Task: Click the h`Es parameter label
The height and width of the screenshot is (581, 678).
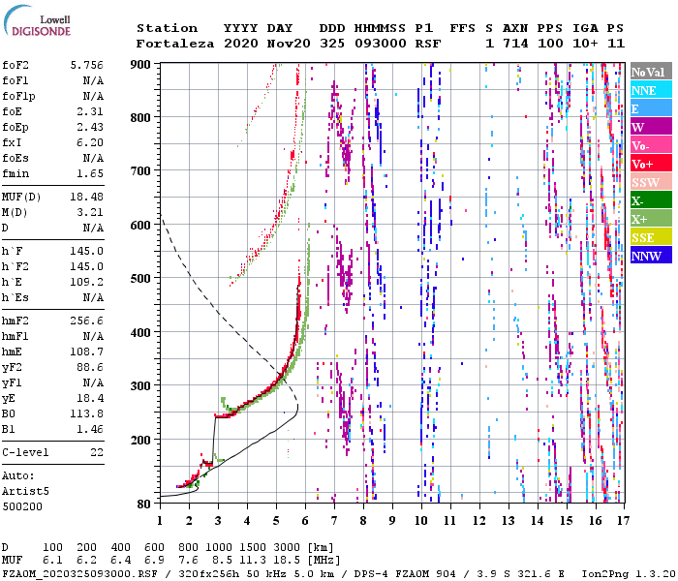Action: [15, 297]
